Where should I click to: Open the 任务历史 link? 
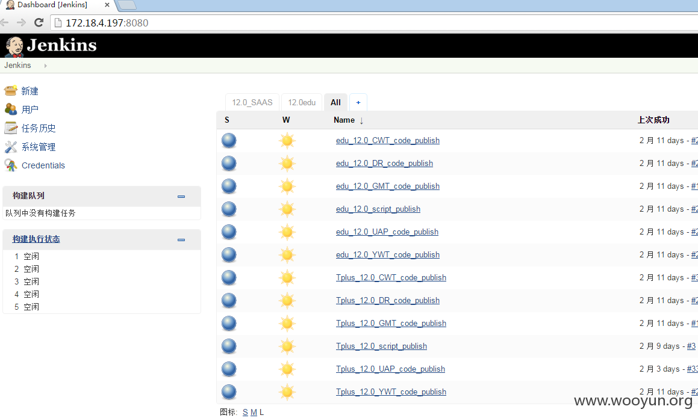click(39, 129)
